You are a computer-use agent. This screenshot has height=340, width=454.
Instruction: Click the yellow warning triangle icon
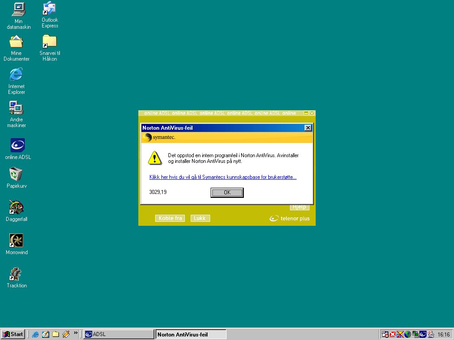coord(155,158)
